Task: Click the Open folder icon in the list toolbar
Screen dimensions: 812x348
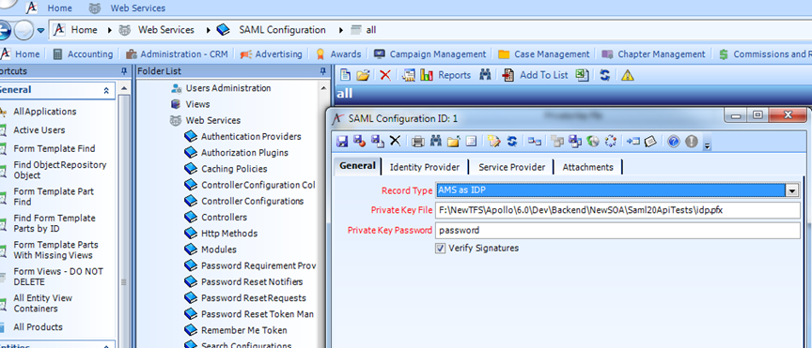Action: coord(363,75)
